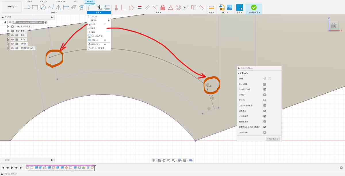Hide the 原点 folder via eye icon
The image size is (345, 176).
click(x=12, y=35)
